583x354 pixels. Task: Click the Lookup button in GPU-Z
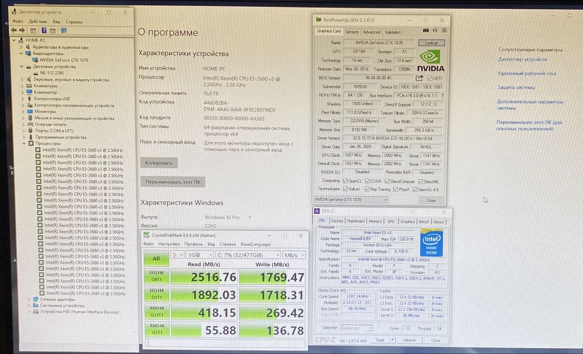[x=431, y=43]
